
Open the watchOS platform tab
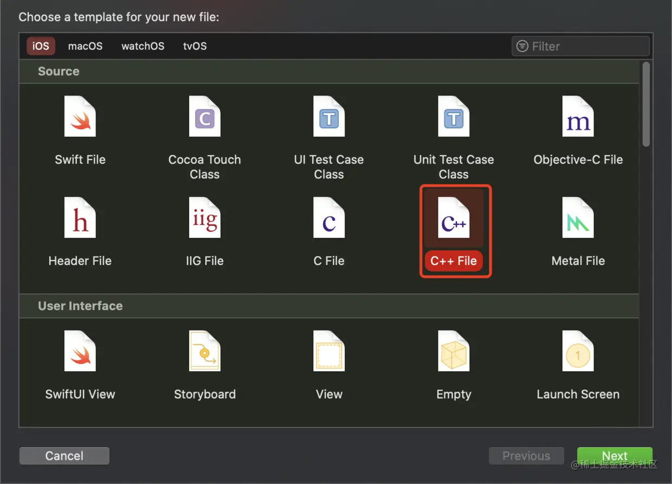(143, 46)
